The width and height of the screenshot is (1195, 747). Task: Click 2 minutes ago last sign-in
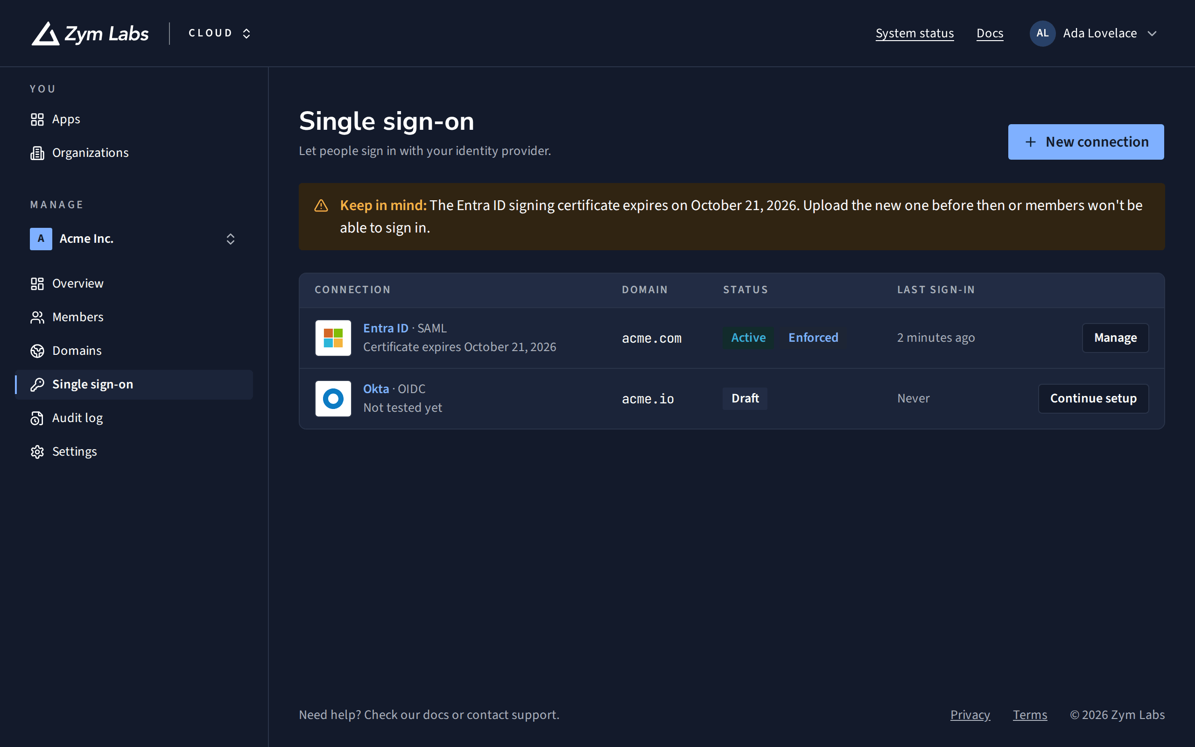pos(936,338)
